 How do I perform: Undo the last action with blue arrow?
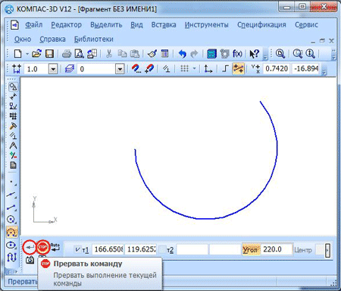182,54
